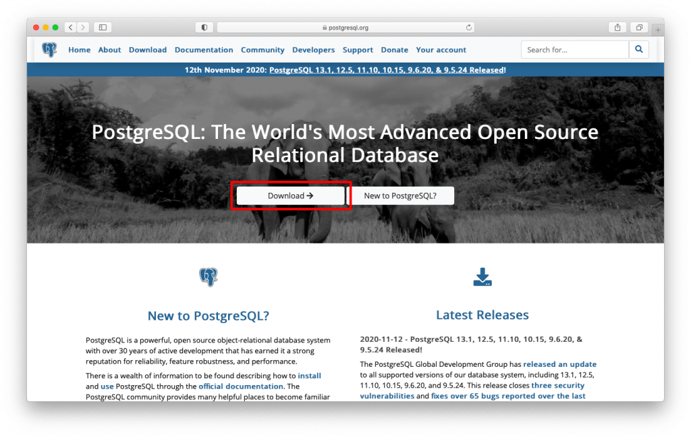691x437 pixels.
Task: Open the Community nav item
Action: coord(262,50)
